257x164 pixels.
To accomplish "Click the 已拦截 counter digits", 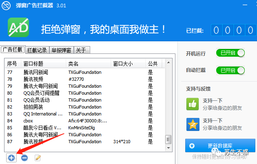I will tap(233, 30).
